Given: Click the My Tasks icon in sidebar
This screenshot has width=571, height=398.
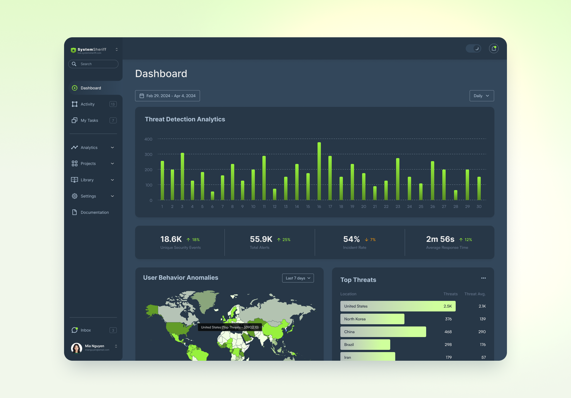Looking at the screenshot, I should pos(75,120).
